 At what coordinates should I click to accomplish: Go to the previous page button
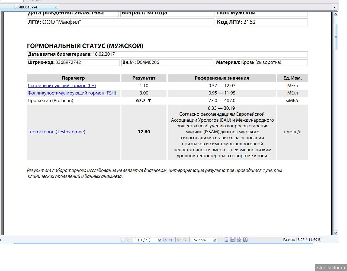(129, 240)
